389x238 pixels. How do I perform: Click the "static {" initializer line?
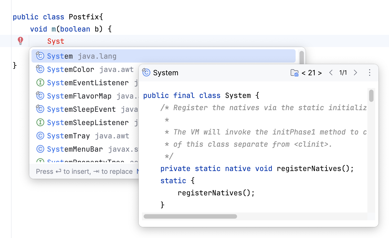[x=178, y=181]
